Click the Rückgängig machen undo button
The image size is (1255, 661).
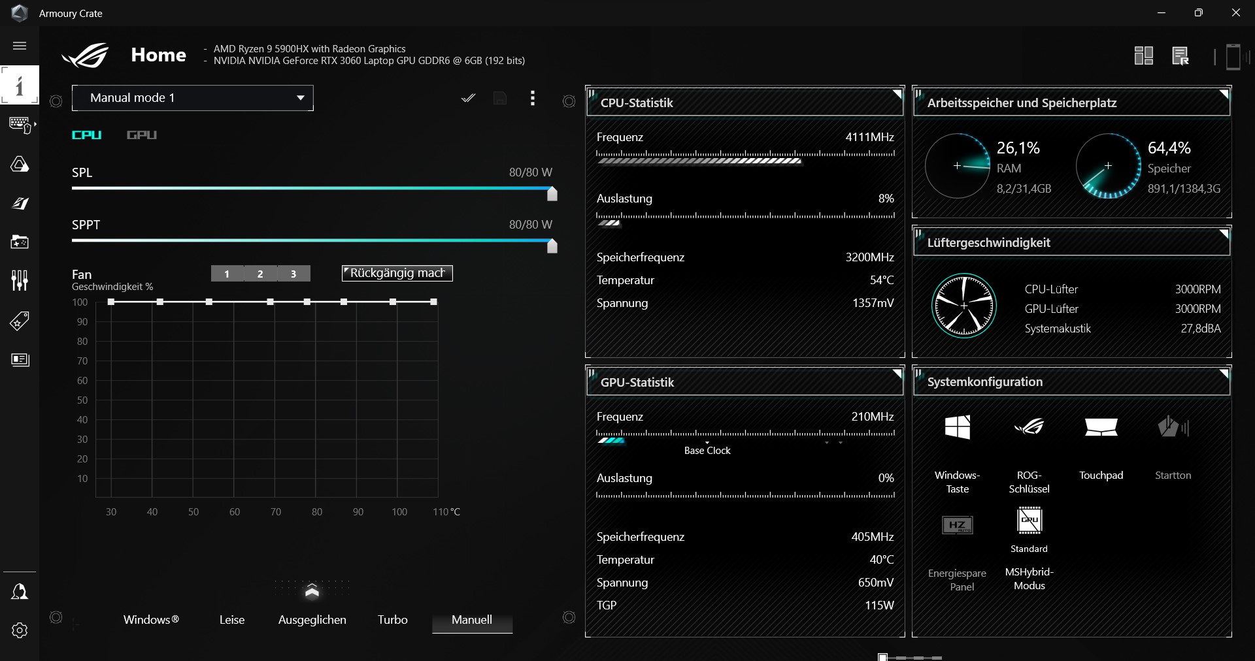click(x=397, y=273)
